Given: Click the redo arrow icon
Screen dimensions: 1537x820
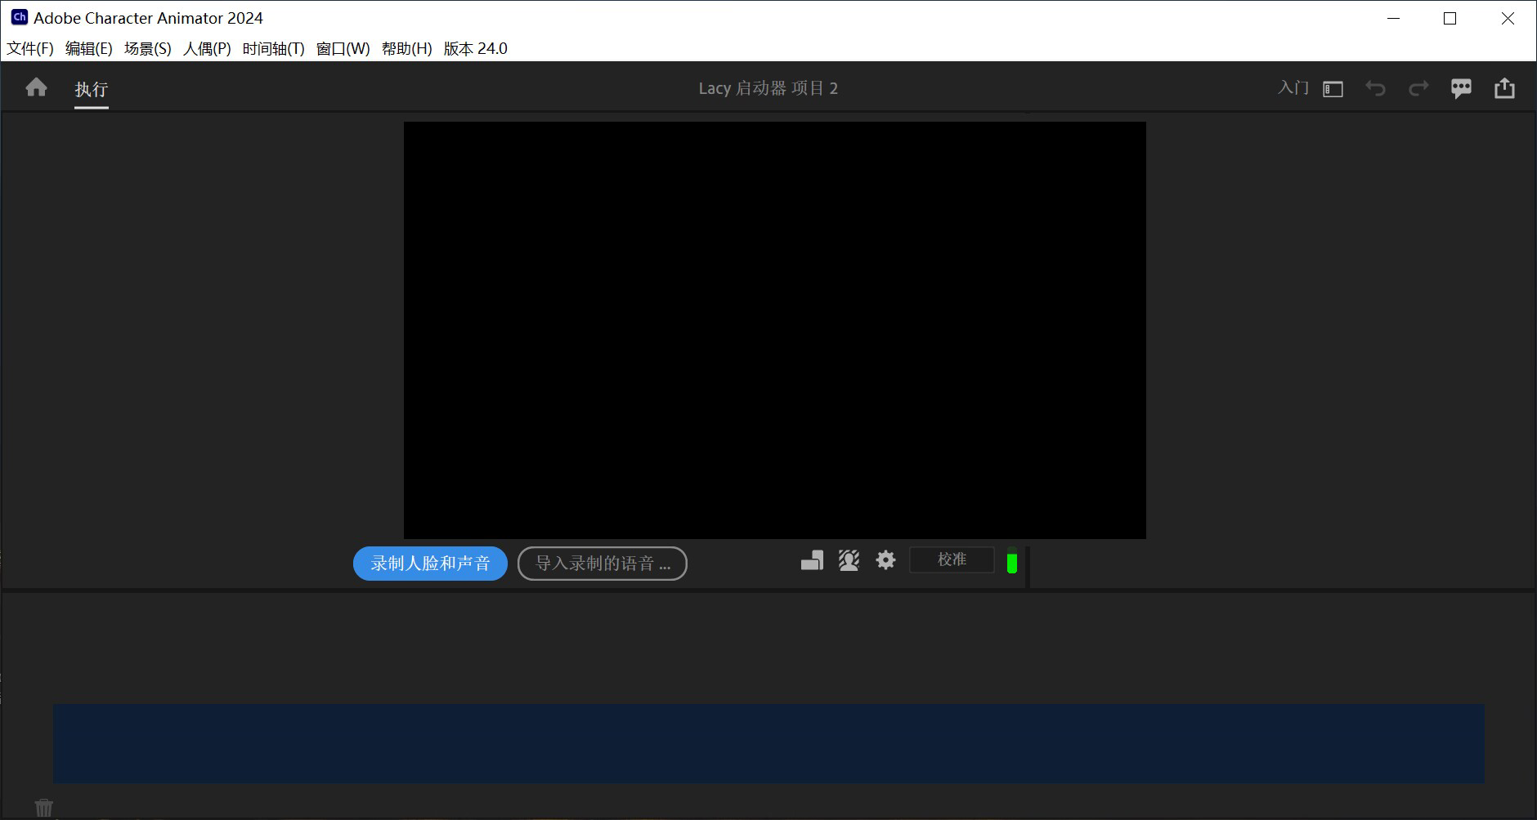Looking at the screenshot, I should click(x=1418, y=88).
